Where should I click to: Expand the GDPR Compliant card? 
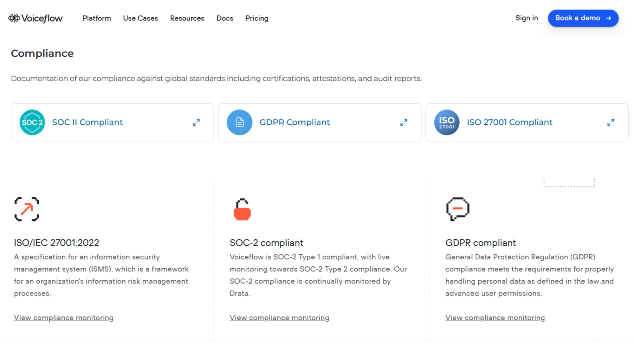(x=404, y=122)
